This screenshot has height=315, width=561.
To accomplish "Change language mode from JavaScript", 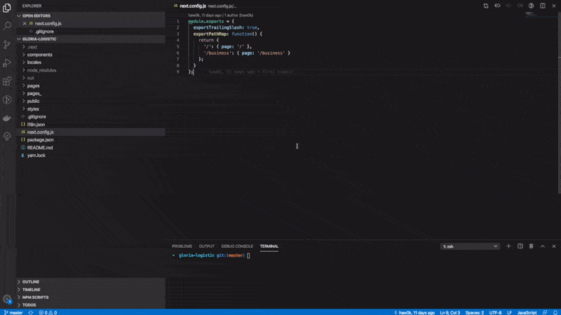I will click(527, 312).
